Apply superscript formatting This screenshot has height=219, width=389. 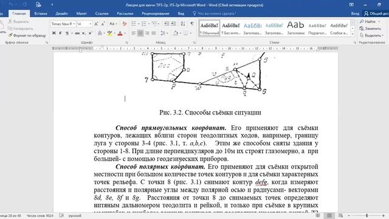91,33
